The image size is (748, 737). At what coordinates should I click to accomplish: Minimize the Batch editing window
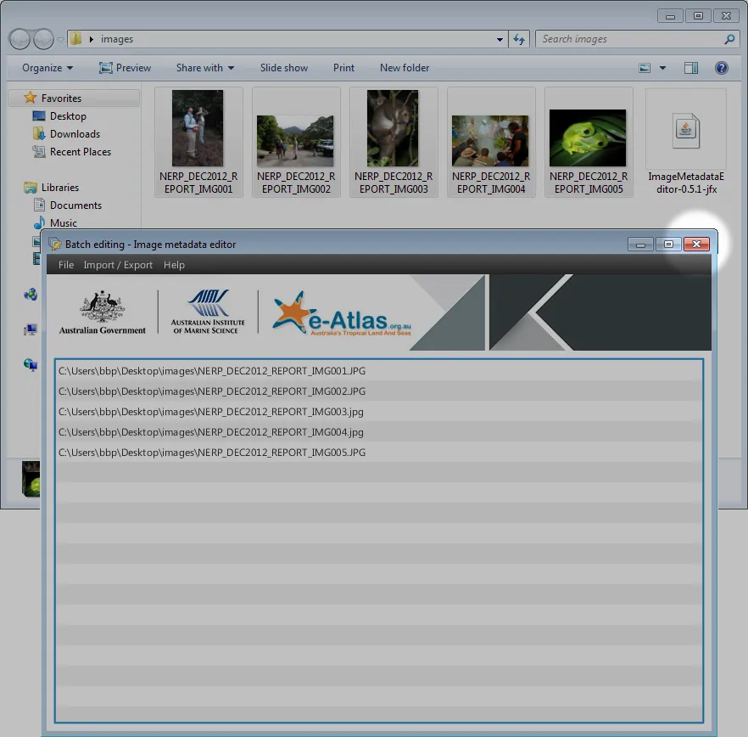point(640,244)
